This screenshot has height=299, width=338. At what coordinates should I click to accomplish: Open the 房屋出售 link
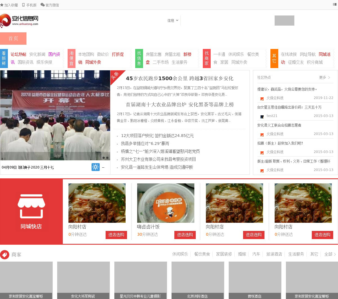coord(154,54)
